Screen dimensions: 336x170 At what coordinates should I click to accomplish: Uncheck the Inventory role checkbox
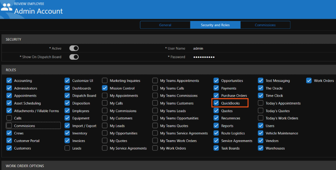(x=67, y=133)
